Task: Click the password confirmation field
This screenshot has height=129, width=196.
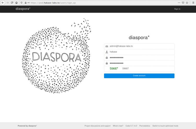Action: click(141, 63)
